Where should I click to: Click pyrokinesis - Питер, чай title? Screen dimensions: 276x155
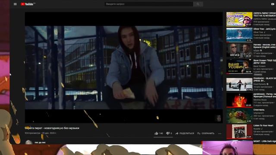tap(264, 95)
